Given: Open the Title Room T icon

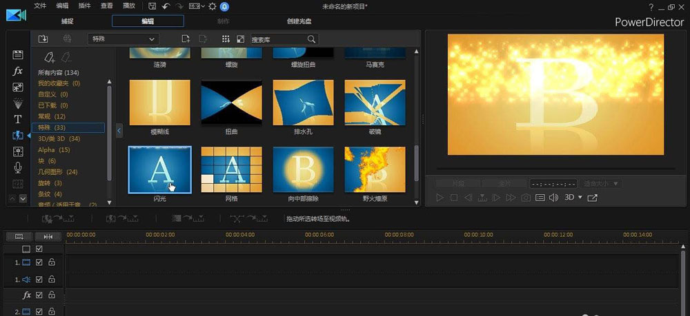Looking at the screenshot, I should (x=18, y=119).
